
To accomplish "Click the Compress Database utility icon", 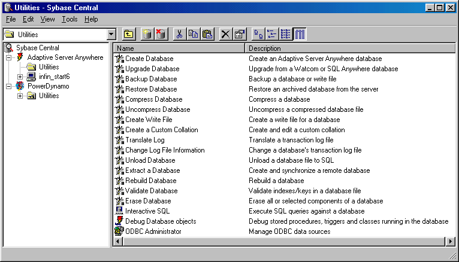I will click(x=119, y=99).
